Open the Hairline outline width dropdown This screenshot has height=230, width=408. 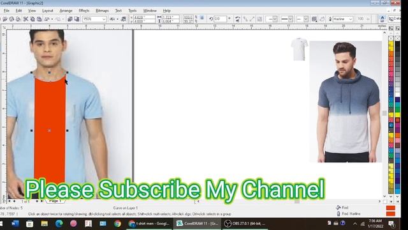pyautogui.click(x=351, y=19)
